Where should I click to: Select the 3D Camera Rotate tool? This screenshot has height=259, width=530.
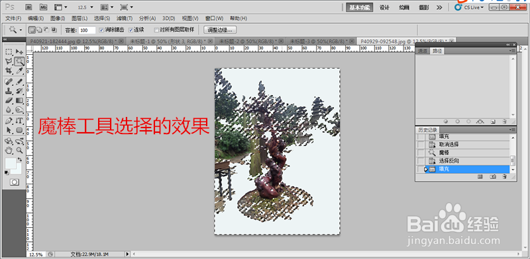19,141
